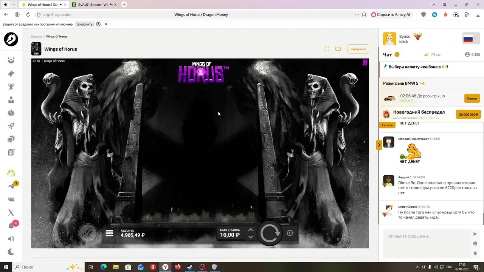Open the live dealer person sidebar icon

point(11,100)
